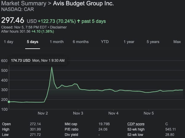Open the 1 month chart tab
185x138 pixels.
(x=57, y=42)
